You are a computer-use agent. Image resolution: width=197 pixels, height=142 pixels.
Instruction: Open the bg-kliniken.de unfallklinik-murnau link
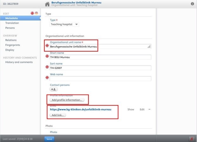[x=81, y=109]
